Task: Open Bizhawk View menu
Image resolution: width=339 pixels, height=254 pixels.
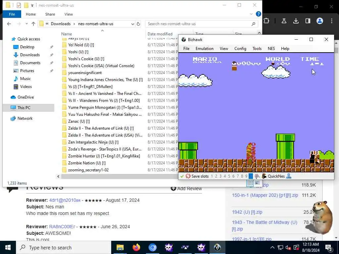Action: point(224,49)
